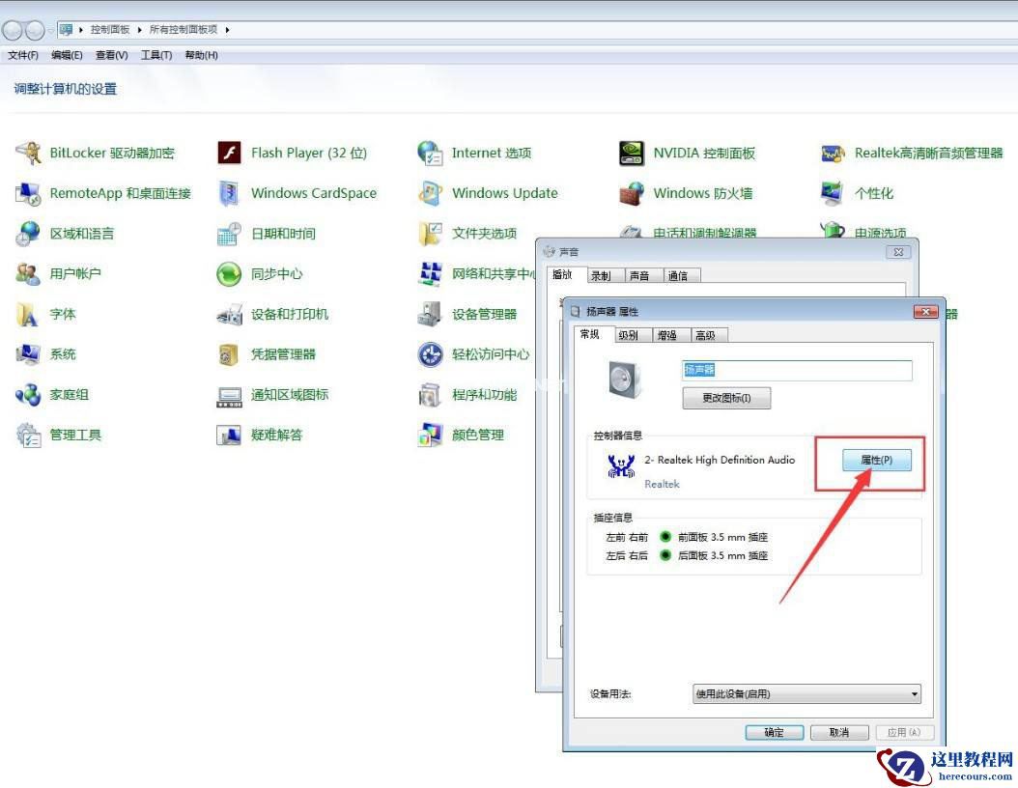Open the 编辑(E) menu
The image size is (1018, 788).
tap(67, 55)
